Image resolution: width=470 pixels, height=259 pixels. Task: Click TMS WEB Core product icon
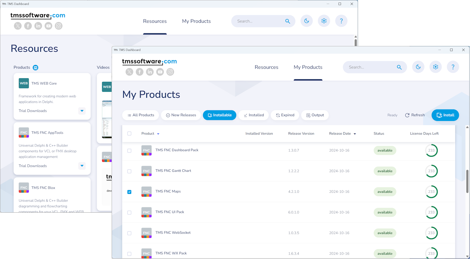[x=24, y=83]
